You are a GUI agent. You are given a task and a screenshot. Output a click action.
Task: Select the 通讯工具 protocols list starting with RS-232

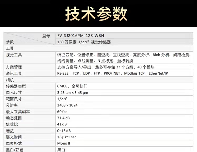point(112,74)
